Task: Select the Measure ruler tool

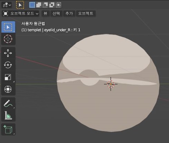Action: [x=8, y=115]
